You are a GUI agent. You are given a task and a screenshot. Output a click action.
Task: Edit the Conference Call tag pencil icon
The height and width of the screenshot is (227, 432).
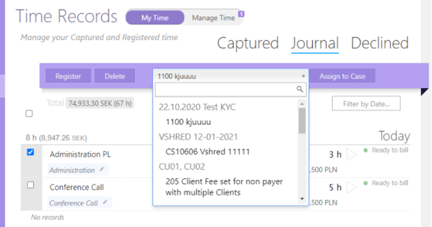[x=105, y=202]
